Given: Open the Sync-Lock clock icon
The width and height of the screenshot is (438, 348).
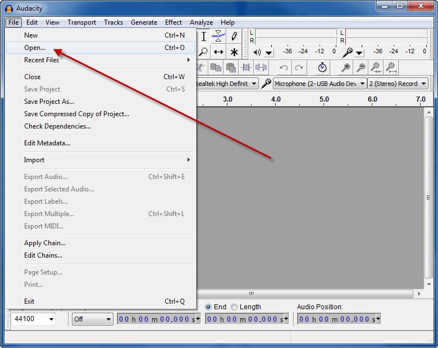Looking at the screenshot, I should tap(322, 67).
